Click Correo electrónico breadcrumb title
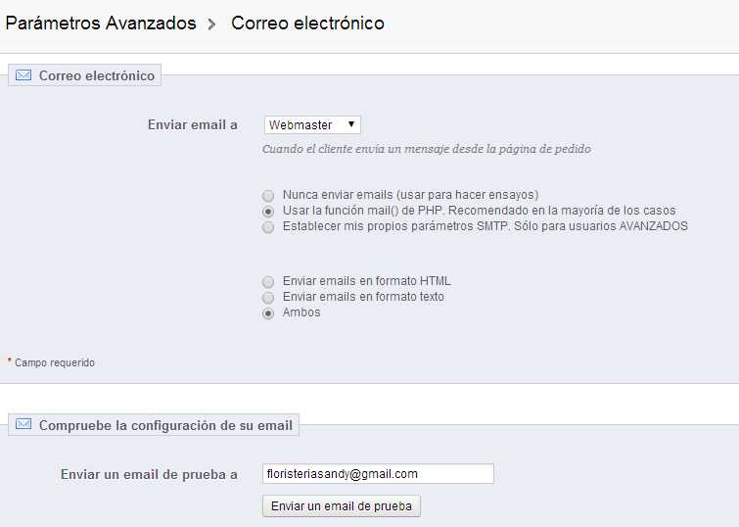 (307, 24)
